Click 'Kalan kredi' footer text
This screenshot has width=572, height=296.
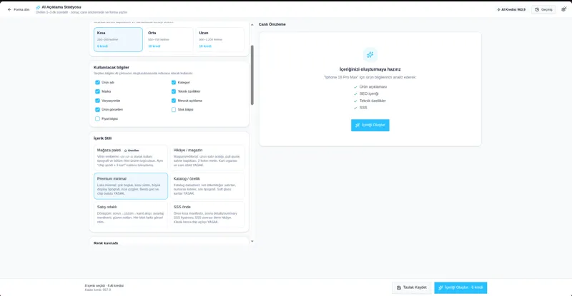(x=98, y=290)
